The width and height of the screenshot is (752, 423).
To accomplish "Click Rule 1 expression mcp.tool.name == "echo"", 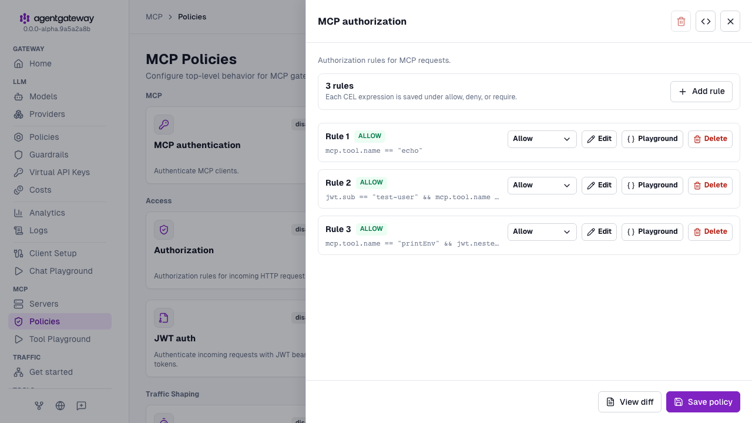I will (374, 150).
